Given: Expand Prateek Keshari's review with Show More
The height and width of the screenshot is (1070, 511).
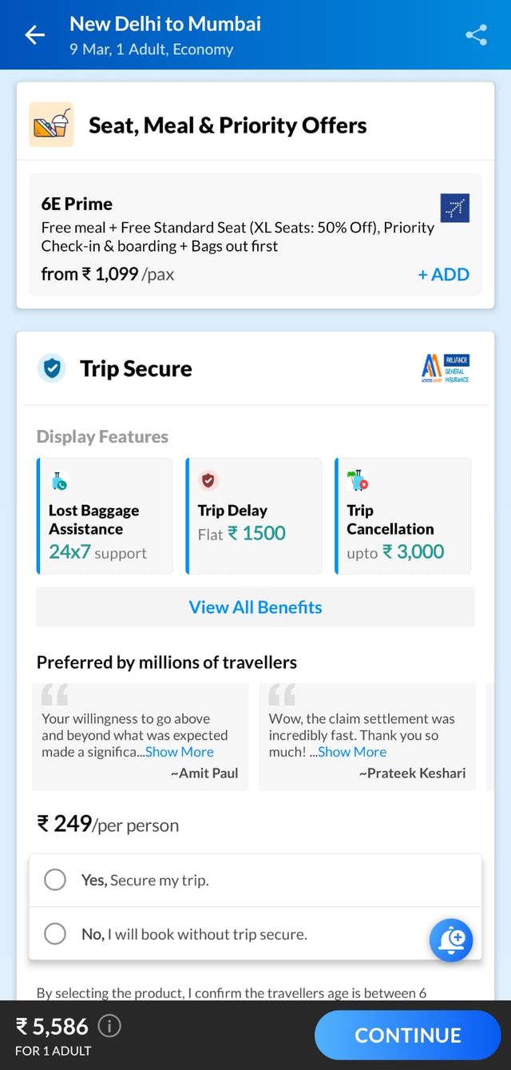Looking at the screenshot, I should [352, 752].
